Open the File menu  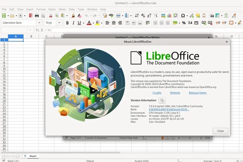pos(4,9)
